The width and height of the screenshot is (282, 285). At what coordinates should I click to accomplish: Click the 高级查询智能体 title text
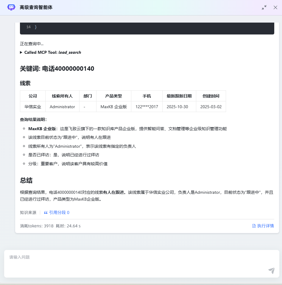pos(36,7)
